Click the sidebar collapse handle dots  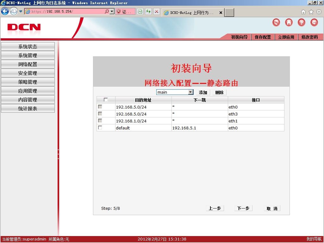59,154
